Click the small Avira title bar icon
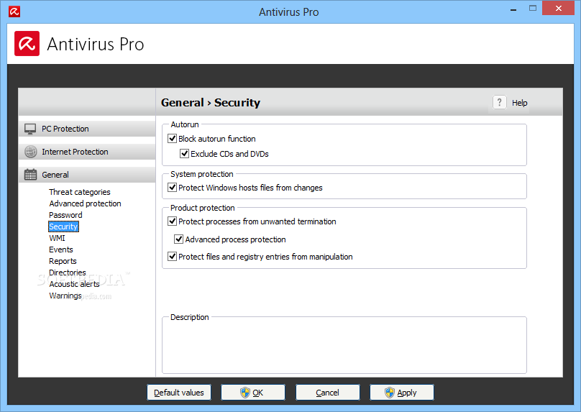The width and height of the screenshot is (581, 412). click(14, 12)
